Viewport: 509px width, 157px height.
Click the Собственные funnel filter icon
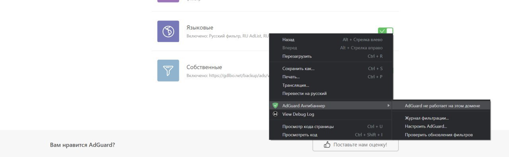[168, 71]
